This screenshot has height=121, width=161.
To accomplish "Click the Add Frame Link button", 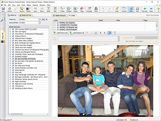I will click(x=61, y=33).
